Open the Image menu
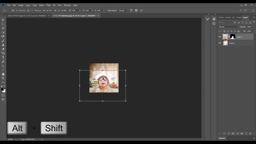 [x=21, y=5]
